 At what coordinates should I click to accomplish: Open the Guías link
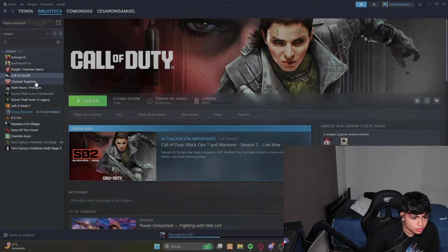pyautogui.click(x=218, y=114)
